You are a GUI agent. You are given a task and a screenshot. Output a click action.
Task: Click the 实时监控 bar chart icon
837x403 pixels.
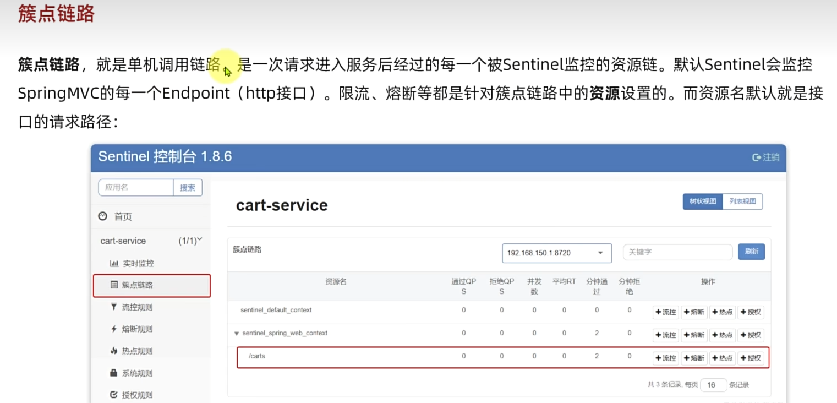point(114,263)
